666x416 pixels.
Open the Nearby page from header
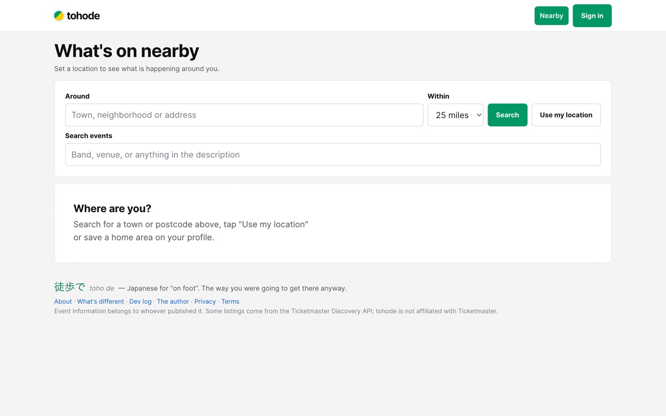[x=551, y=16]
